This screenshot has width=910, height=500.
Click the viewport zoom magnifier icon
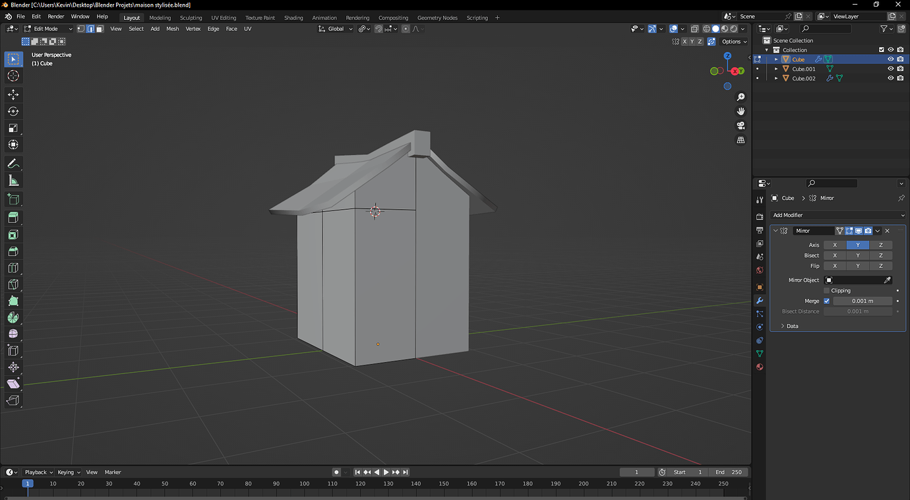click(x=741, y=97)
